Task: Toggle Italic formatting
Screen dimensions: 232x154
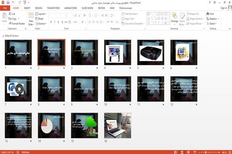Action: (55, 22)
